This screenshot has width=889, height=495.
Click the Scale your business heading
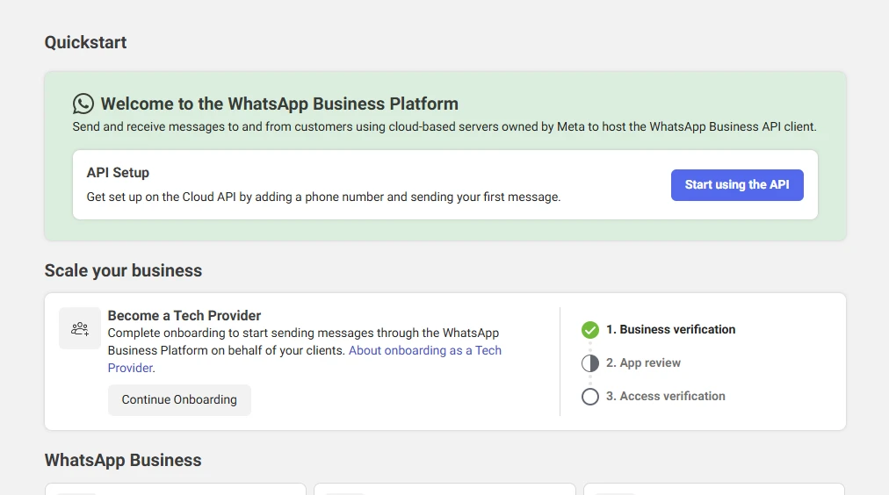pos(123,270)
